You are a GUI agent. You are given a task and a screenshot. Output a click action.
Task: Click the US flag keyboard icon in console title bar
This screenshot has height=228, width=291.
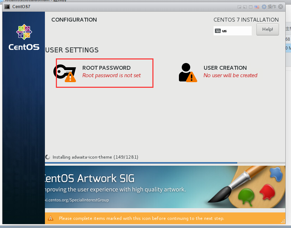[x=257, y=7]
